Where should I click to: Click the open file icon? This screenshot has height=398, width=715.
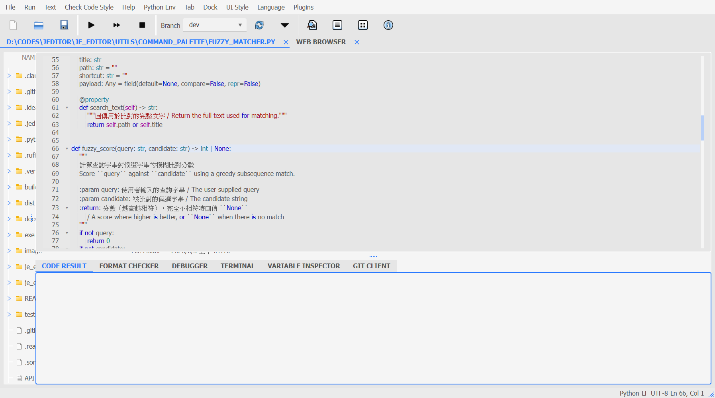coord(39,25)
